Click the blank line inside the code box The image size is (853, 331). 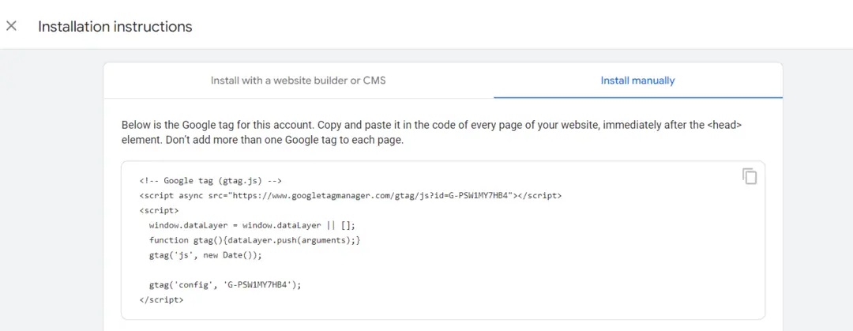[443, 270]
